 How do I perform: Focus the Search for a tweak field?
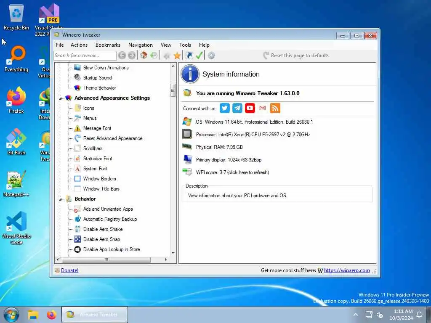[x=85, y=56]
